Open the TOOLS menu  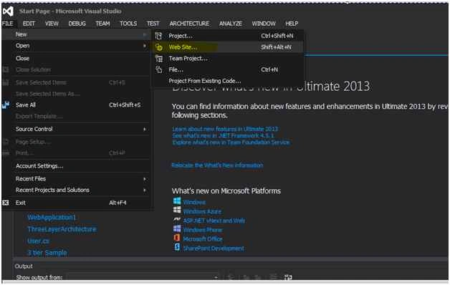pos(128,24)
